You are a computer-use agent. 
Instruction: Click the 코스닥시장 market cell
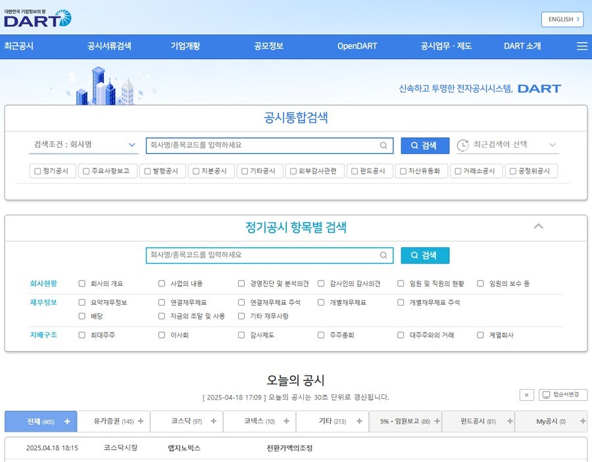pyautogui.click(x=120, y=448)
